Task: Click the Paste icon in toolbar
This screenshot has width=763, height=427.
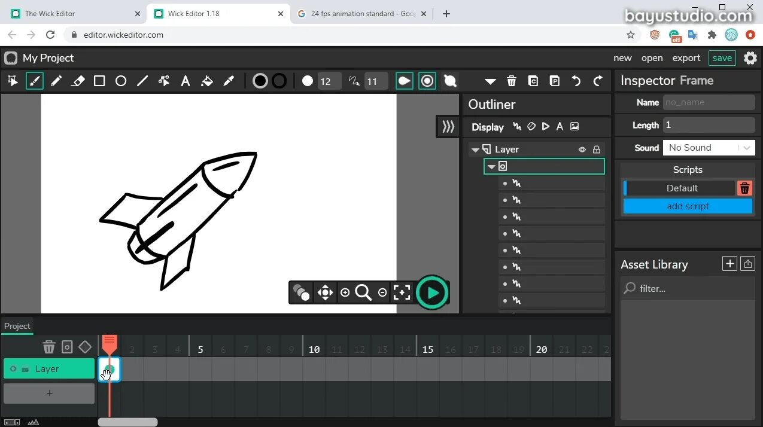Action: pos(555,81)
